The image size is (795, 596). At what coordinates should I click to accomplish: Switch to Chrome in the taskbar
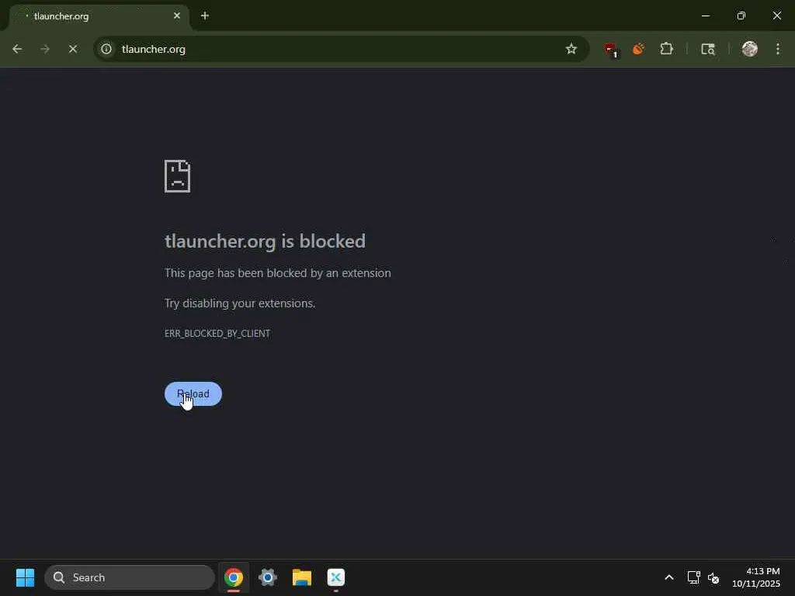coord(234,577)
